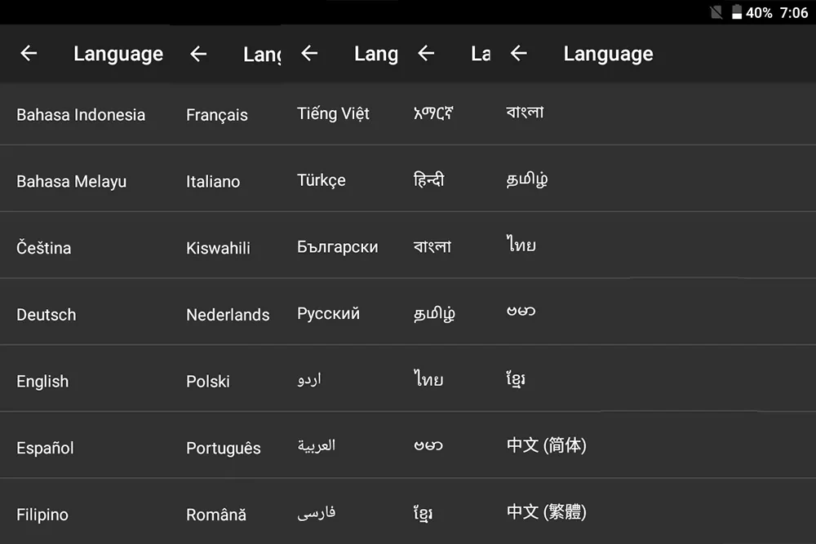
Task: Tap the no-SIM icon in status bar
Action: pyautogui.click(x=716, y=12)
